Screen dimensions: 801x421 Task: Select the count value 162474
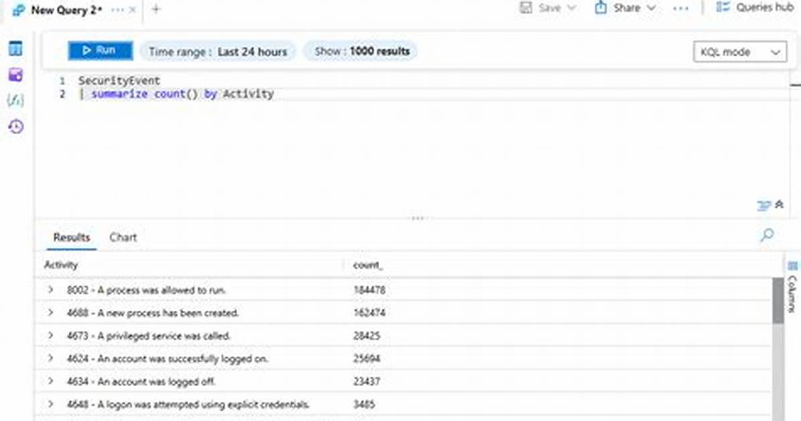(x=369, y=312)
